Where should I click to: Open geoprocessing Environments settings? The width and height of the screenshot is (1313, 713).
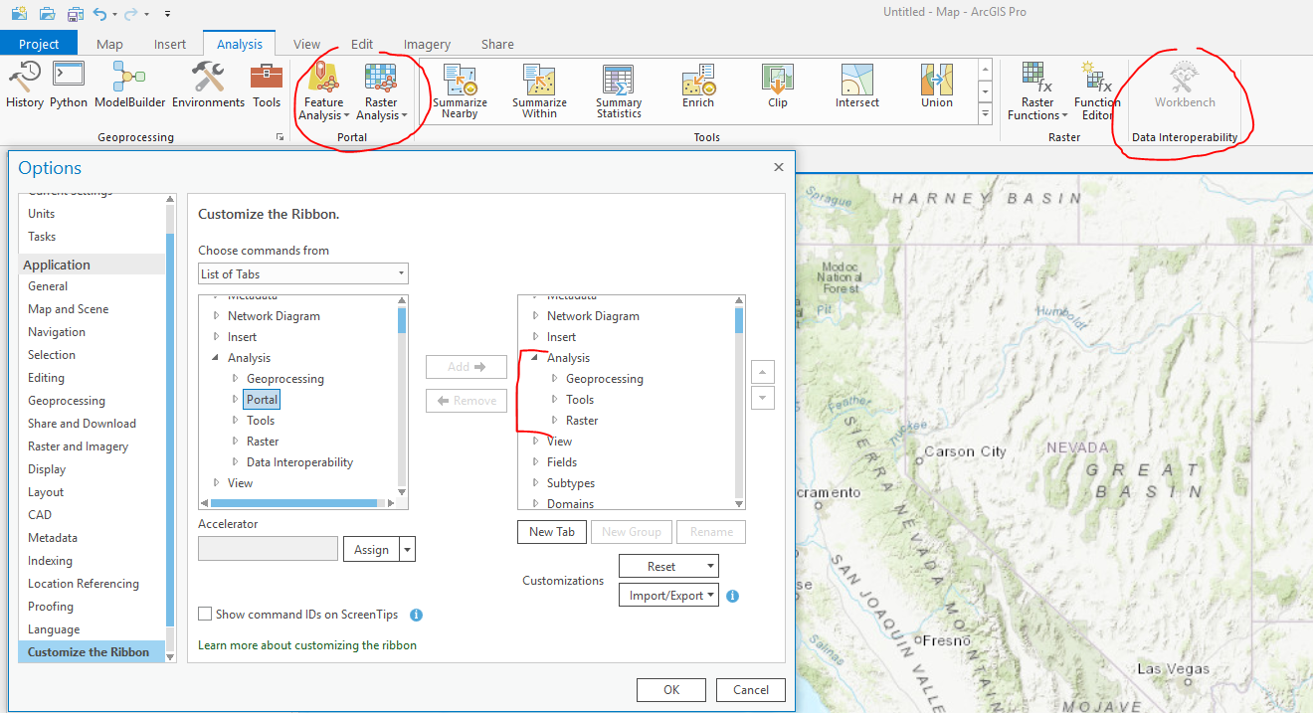tap(208, 85)
